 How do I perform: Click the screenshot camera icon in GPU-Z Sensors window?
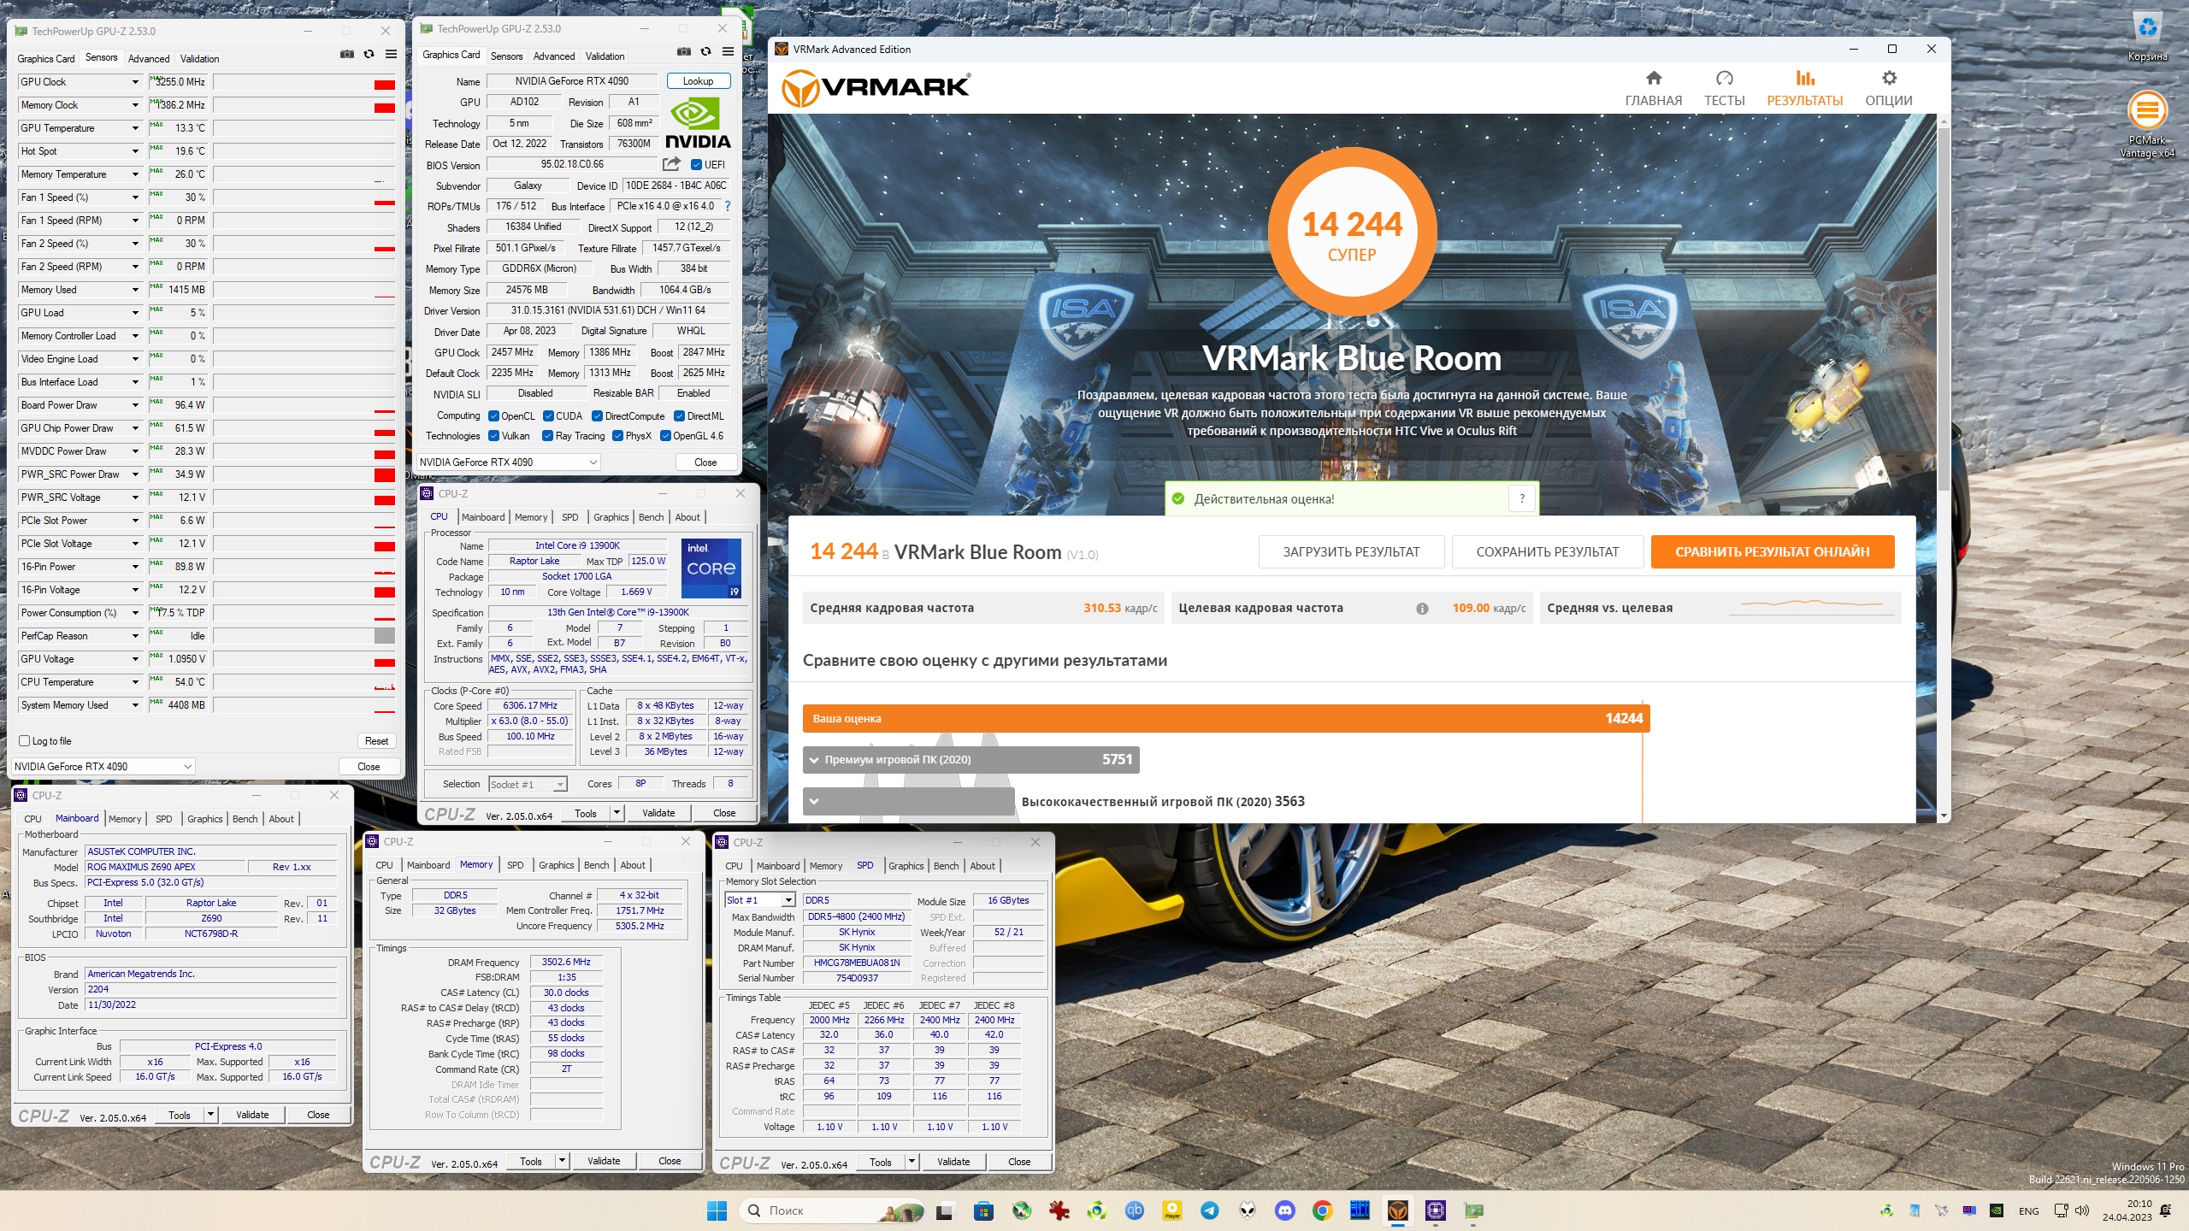(346, 54)
